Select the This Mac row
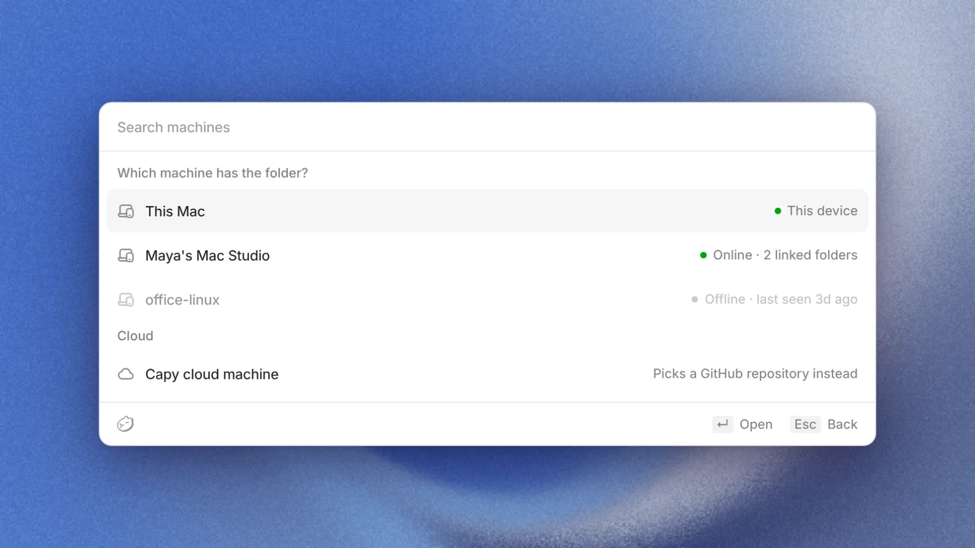 point(487,211)
